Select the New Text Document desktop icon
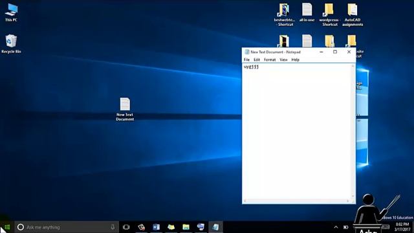 pyautogui.click(x=125, y=109)
